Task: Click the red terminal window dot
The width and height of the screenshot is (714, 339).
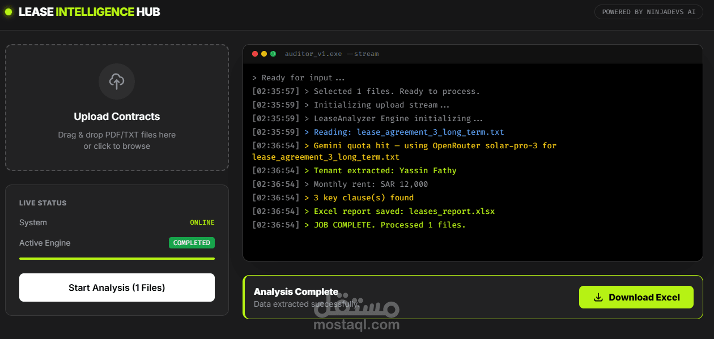Action: click(255, 54)
